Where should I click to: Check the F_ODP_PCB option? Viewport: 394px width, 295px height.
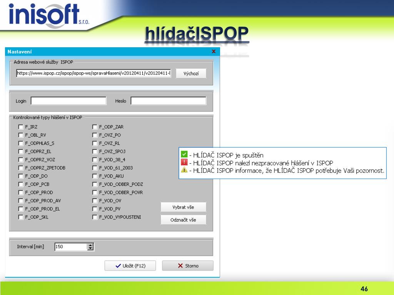tap(21, 184)
